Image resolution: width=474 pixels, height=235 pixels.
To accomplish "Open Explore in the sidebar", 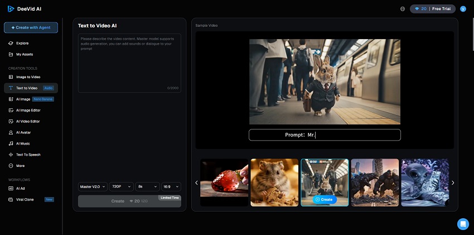I will click(x=31, y=43).
